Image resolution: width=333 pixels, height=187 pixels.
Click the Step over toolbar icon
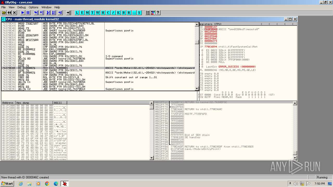pyautogui.click(x=42, y=12)
